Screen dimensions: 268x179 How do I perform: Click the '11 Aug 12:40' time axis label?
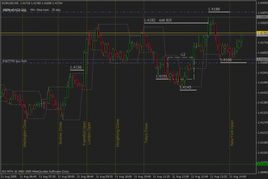[x=200, y=176]
